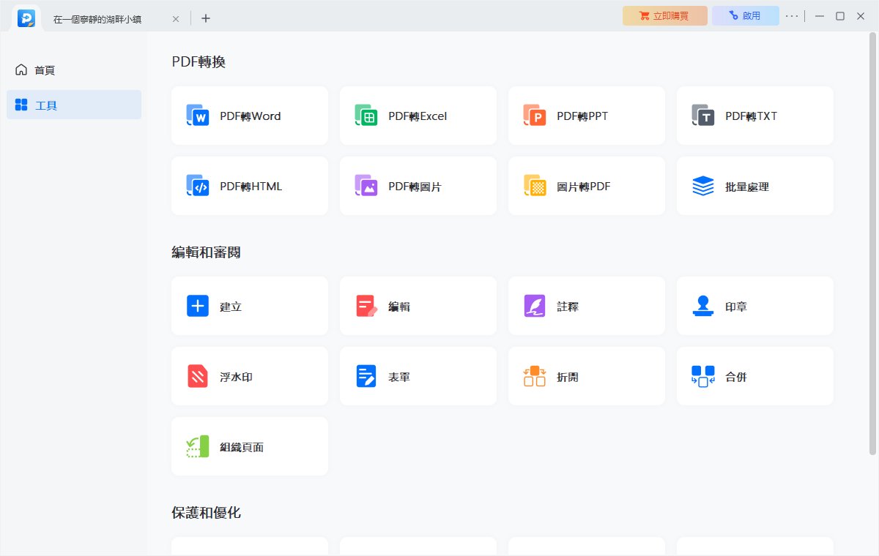Image resolution: width=879 pixels, height=556 pixels.
Task: Select the PDF轉圖片 tool
Action: tap(418, 186)
